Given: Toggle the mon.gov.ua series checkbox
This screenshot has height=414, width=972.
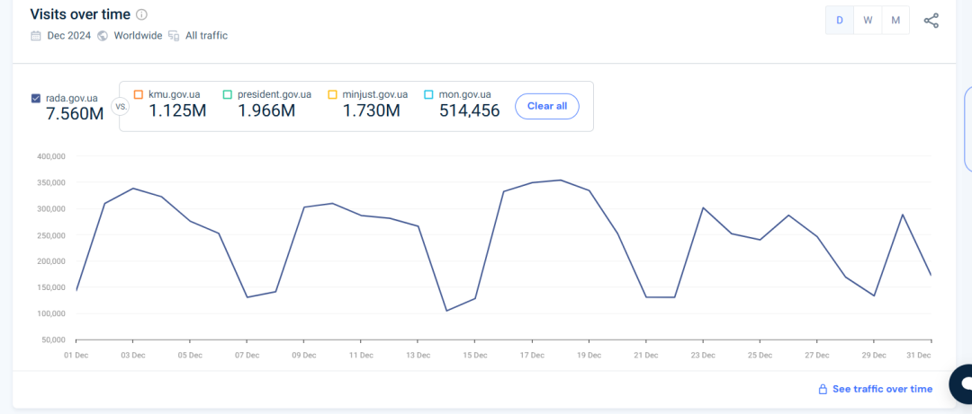Looking at the screenshot, I should coord(428,94).
